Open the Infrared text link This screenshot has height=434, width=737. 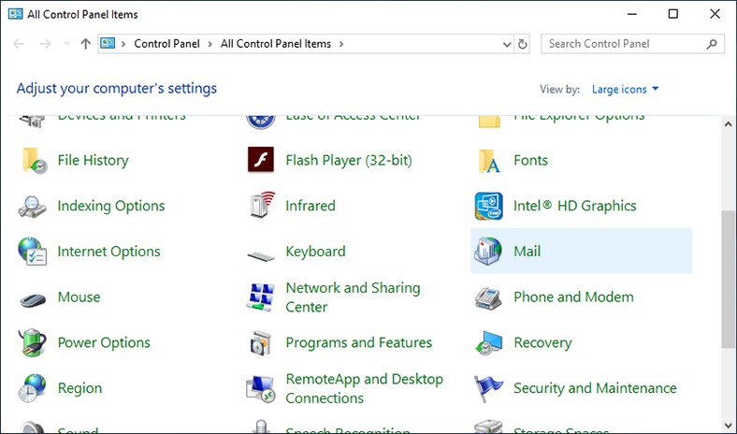click(311, 206)
